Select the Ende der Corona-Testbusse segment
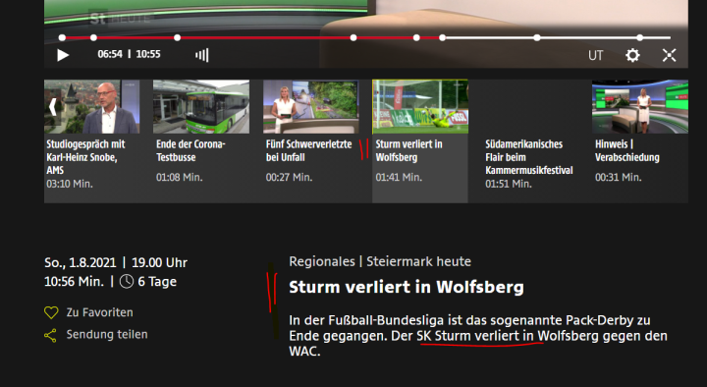 pos(201,107)
